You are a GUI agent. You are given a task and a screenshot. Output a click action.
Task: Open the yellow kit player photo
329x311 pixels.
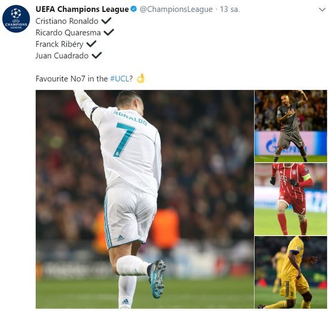point(291,273)
